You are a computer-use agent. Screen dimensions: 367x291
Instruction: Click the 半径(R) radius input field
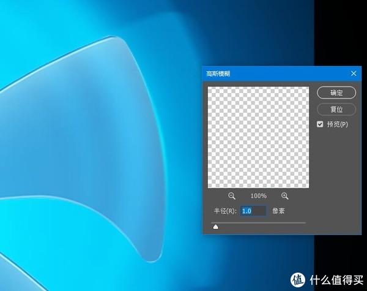(x=253, y=211)
